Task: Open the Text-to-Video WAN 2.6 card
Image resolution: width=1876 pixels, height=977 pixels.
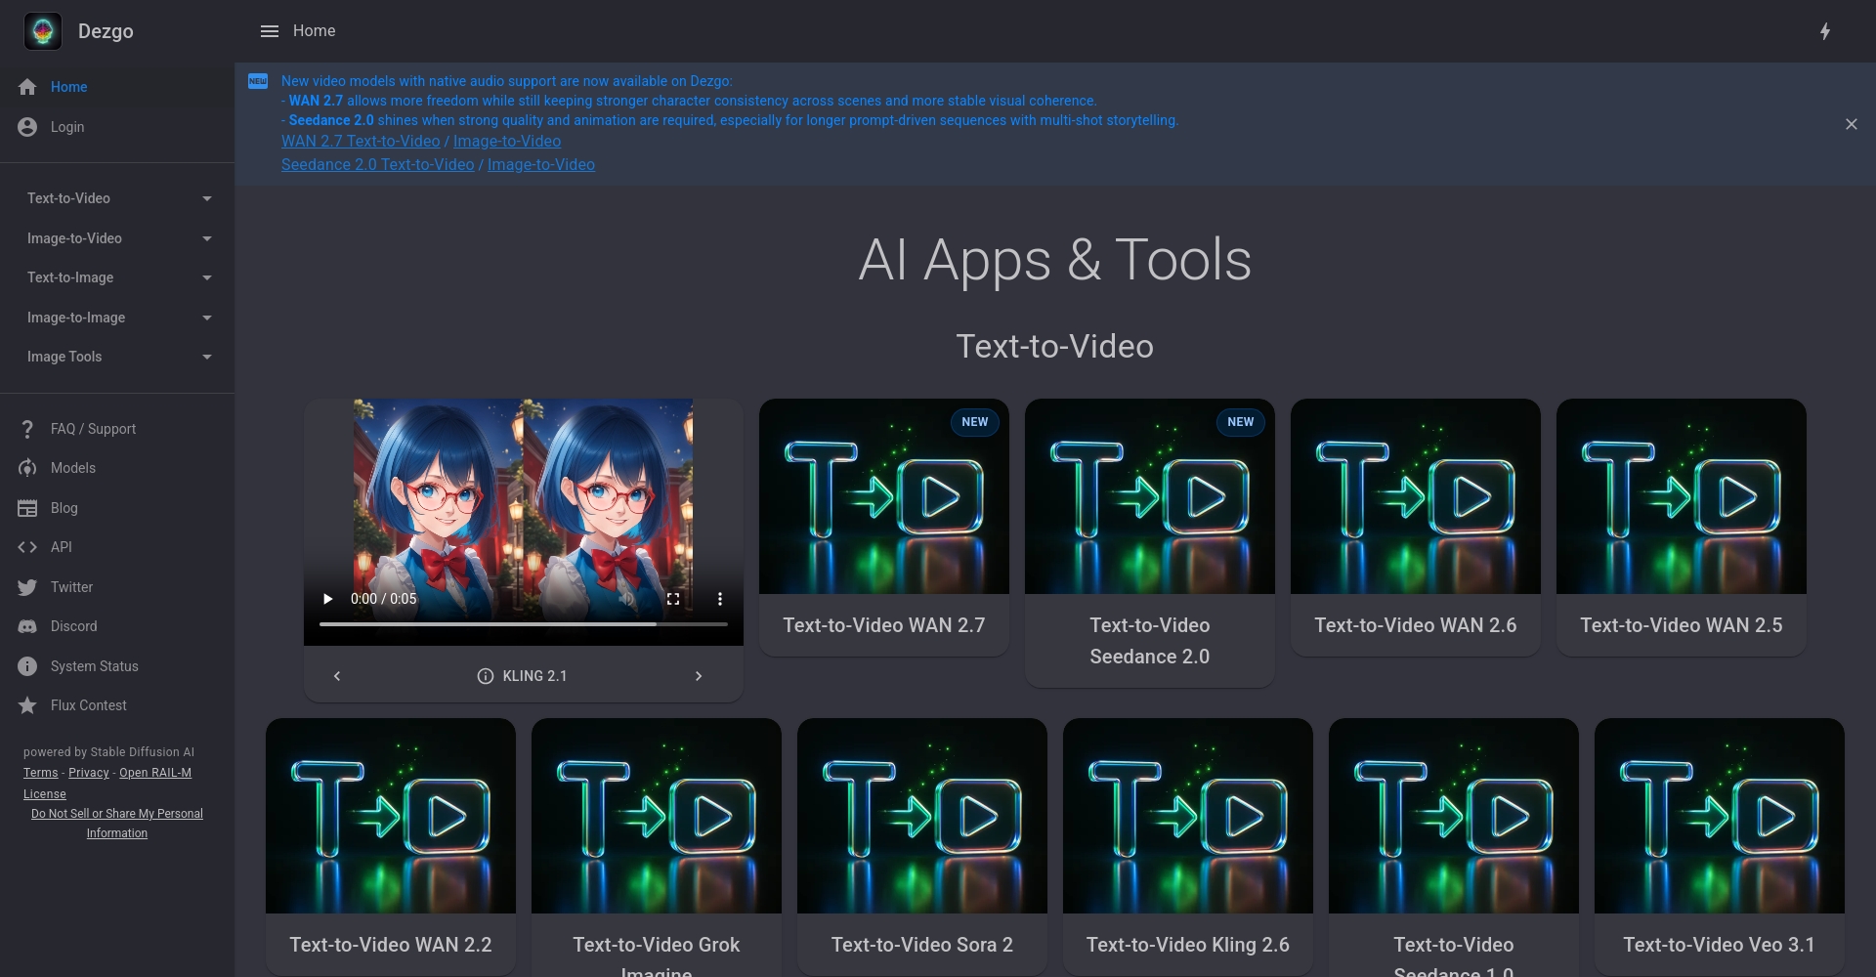Action: point(1416,528)
